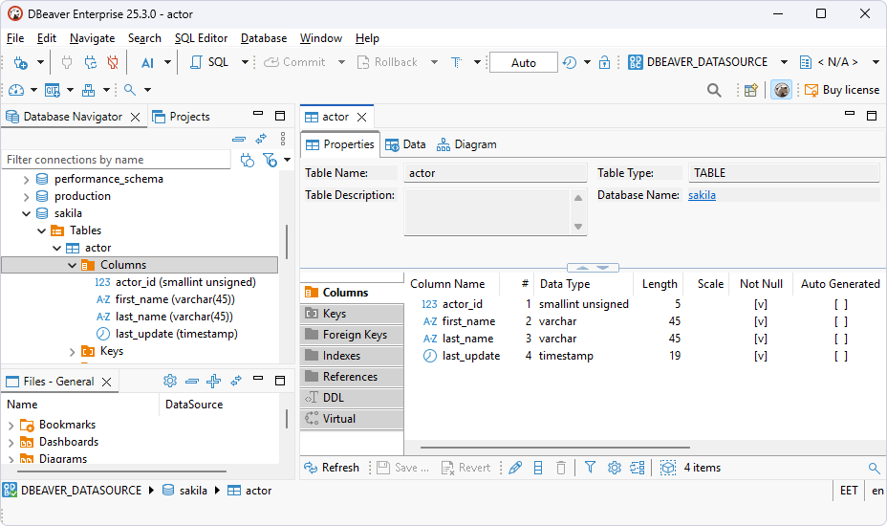Open the navigator filter funnel dropdown arrow

tap(288, 161)
